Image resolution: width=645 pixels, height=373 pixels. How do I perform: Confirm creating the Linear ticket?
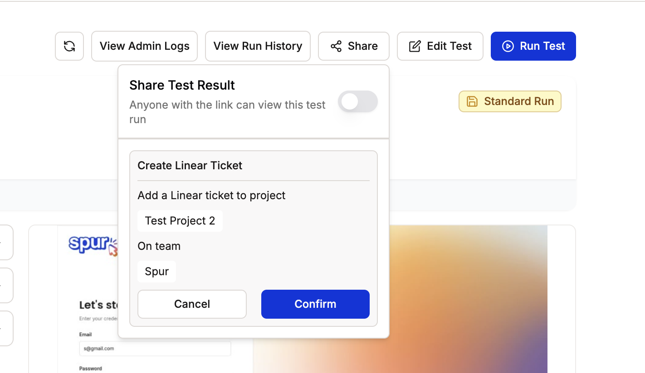pos(315,304)
